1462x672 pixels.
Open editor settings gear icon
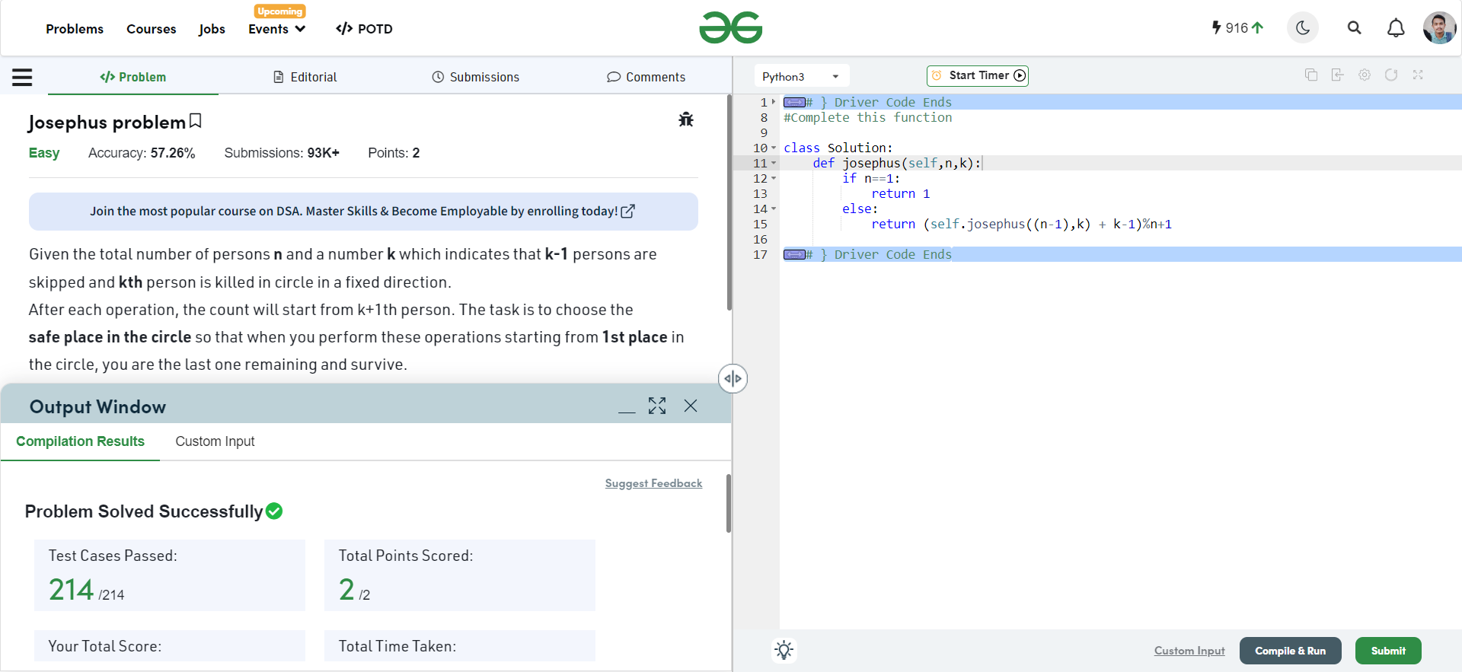tap(1365, 75)
